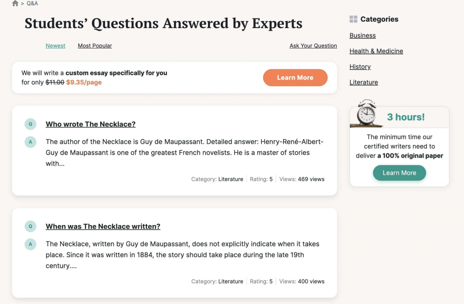Click the Literature category tag on the first card
Viewport: 464px width, 304px height.
click(x=232, y=179)
